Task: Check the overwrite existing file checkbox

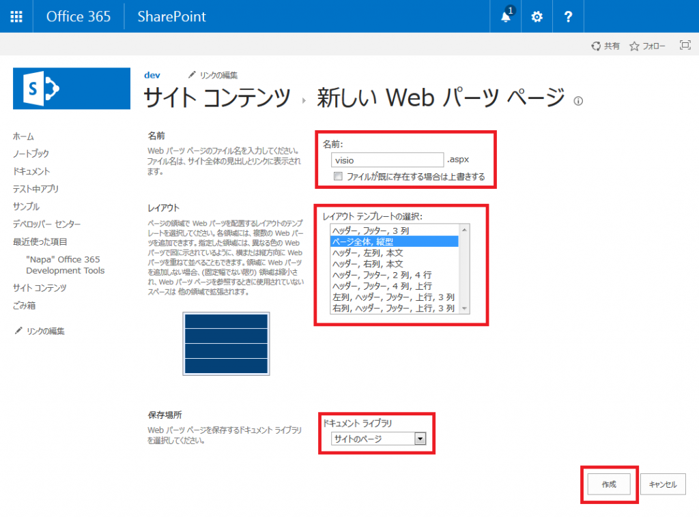Action: (337, 176)
